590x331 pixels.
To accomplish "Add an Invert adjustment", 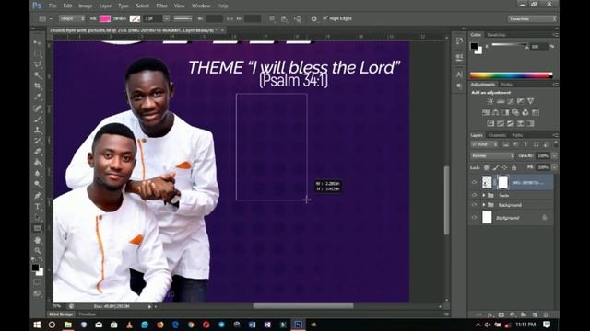I will coord(490,123).
